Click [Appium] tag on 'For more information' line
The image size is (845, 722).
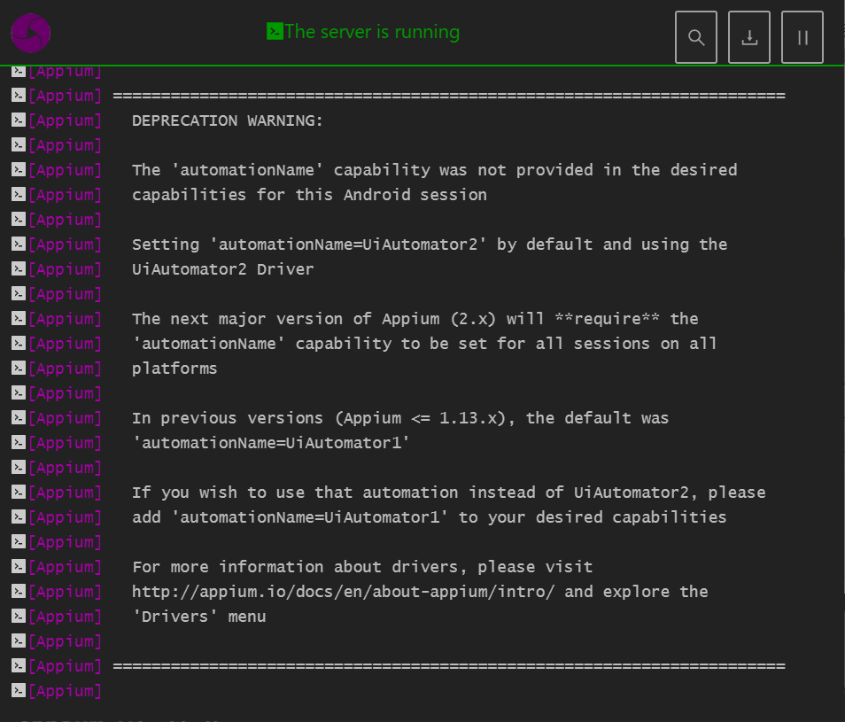pos(66,566)
